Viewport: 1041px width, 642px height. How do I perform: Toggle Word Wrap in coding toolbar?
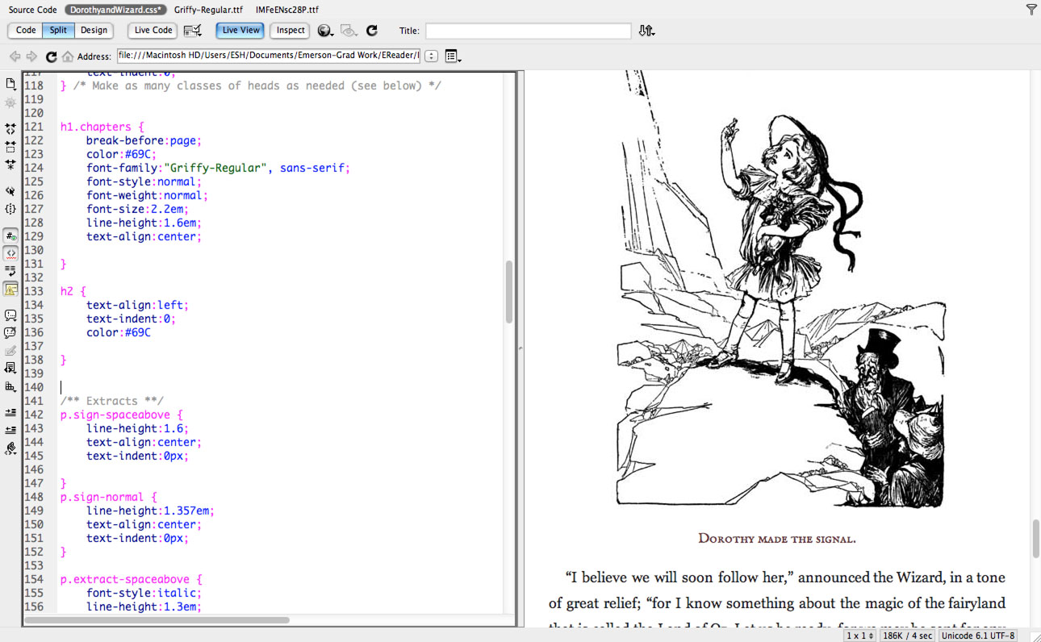tap(10, 271)
